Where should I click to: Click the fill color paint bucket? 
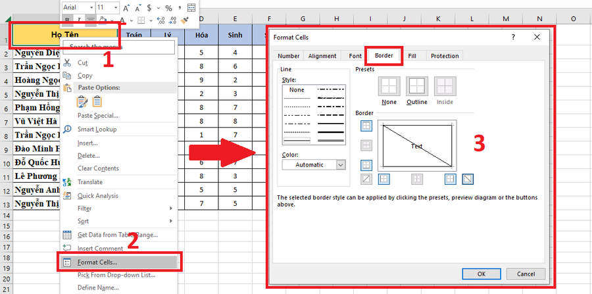click(102, 20)
